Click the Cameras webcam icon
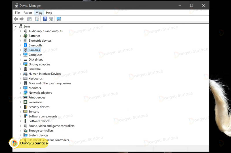The height and width of the screenshot is (153, 231). tap(25, 50)
